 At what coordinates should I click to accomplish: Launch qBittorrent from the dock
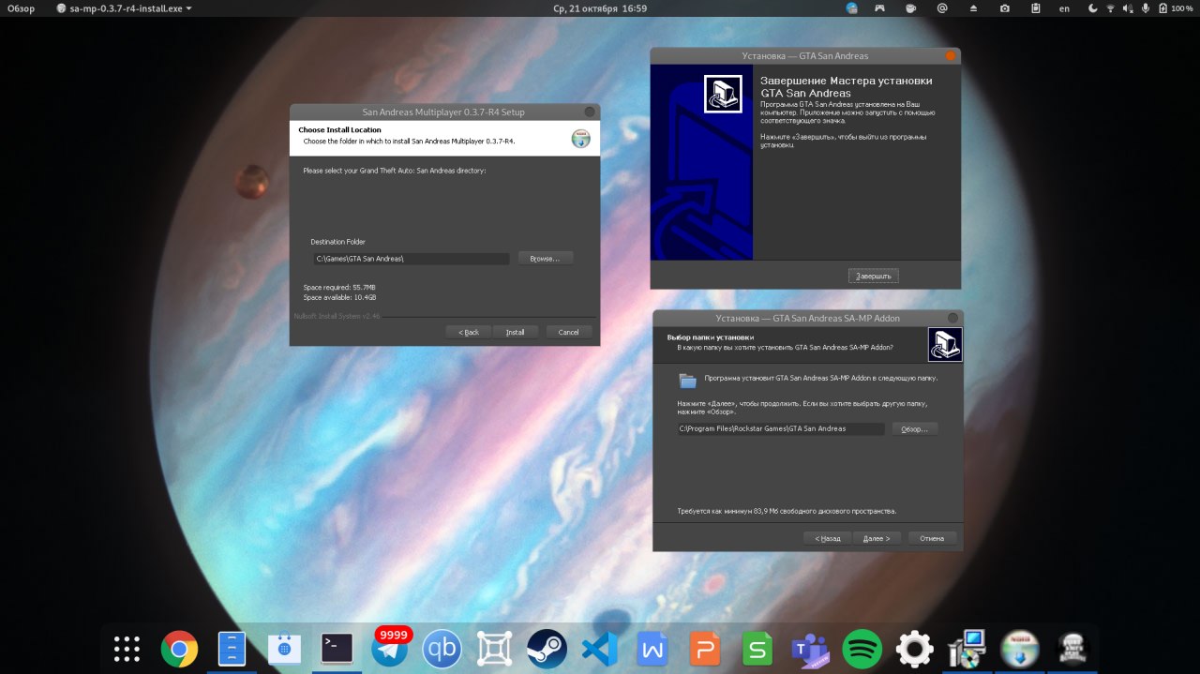442,649
